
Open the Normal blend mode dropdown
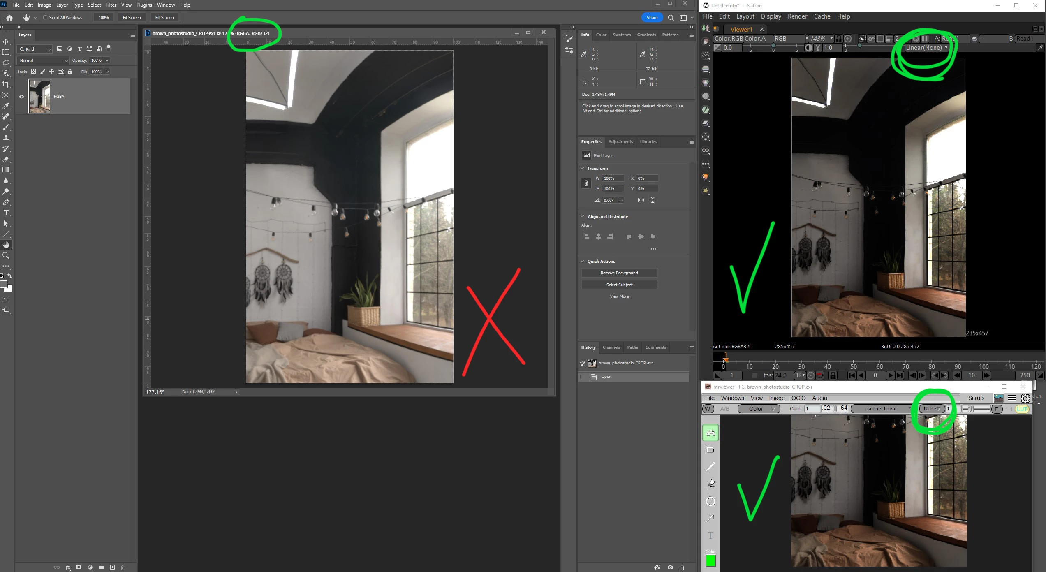pos(44,60)
